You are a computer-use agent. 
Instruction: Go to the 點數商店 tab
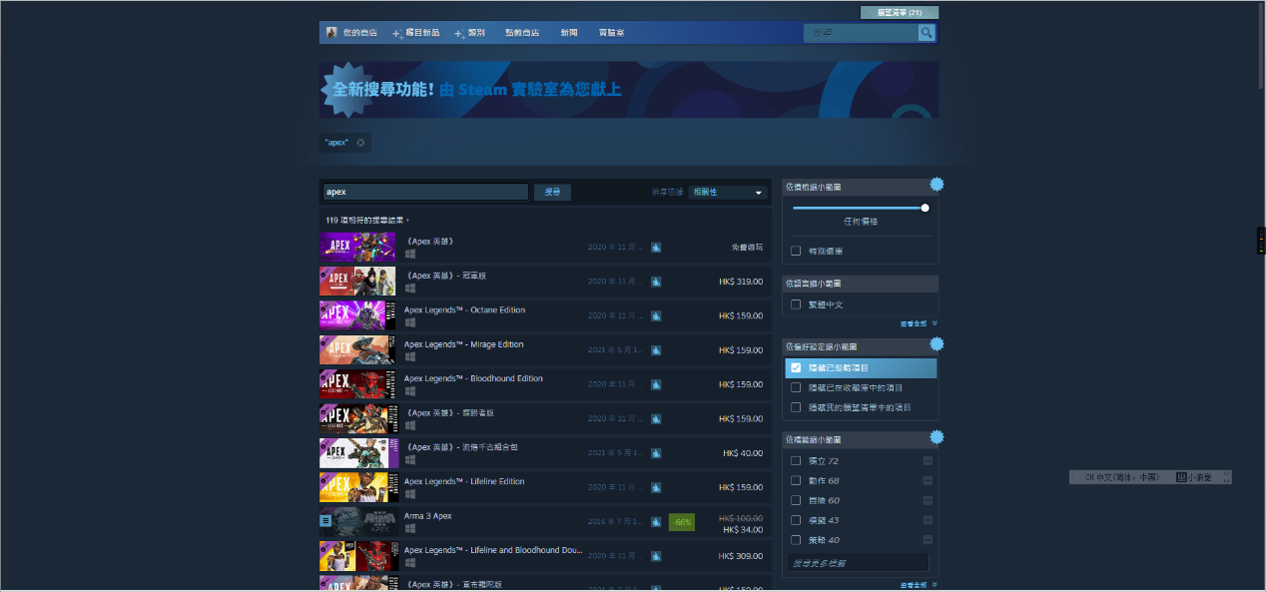522,33
